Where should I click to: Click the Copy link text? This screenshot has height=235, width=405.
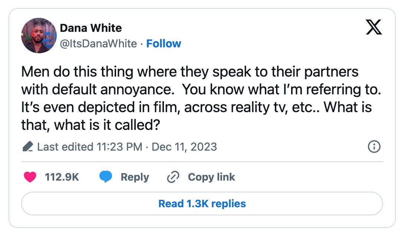tap(211, 177)
